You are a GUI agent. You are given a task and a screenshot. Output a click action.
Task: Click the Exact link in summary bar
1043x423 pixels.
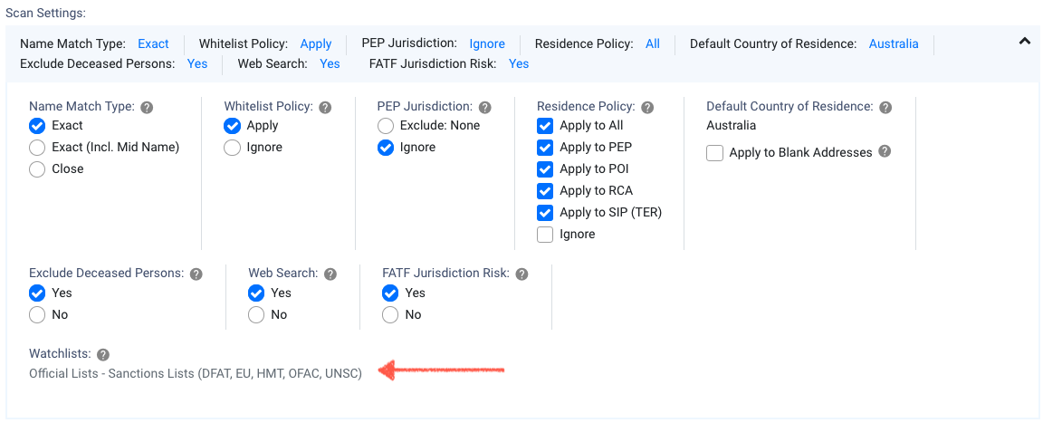click(x=153, y=43)
